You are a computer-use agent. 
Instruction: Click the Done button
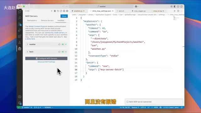(64, 16)
